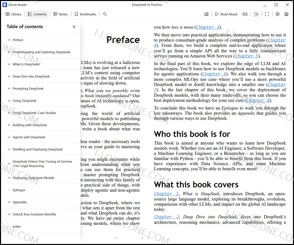
Task: Click the 'What this book covers' heading
Action: [x=196, y=185]
